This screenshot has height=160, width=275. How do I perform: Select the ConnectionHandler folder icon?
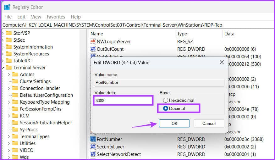tap(15, 88)
